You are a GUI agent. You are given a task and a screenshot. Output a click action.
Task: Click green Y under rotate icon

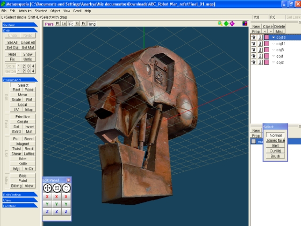pos(66,204)
